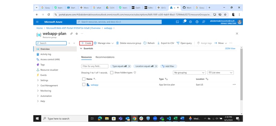Switch to the Recommendations tab
The width and height of the screenshot is (276, 126).
tap(105, 57)
